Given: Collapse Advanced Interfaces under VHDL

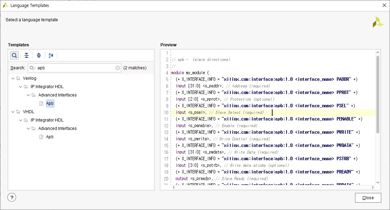Looking at the screenshot, I should [28, 129].
